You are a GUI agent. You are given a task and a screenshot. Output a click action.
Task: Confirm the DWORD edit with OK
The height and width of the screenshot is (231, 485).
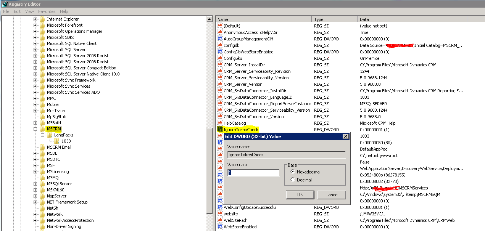click(300, 195)
